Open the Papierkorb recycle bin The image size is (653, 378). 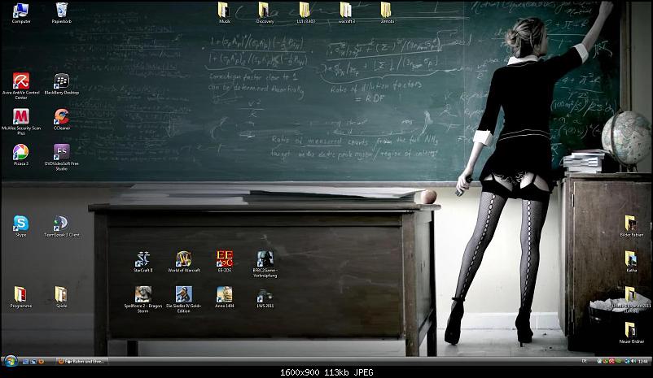(x=62, y=11)
